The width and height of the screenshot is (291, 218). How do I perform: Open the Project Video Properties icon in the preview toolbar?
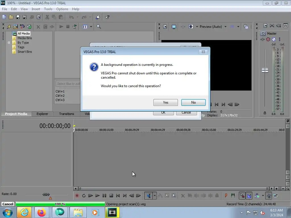pos(165,26)
